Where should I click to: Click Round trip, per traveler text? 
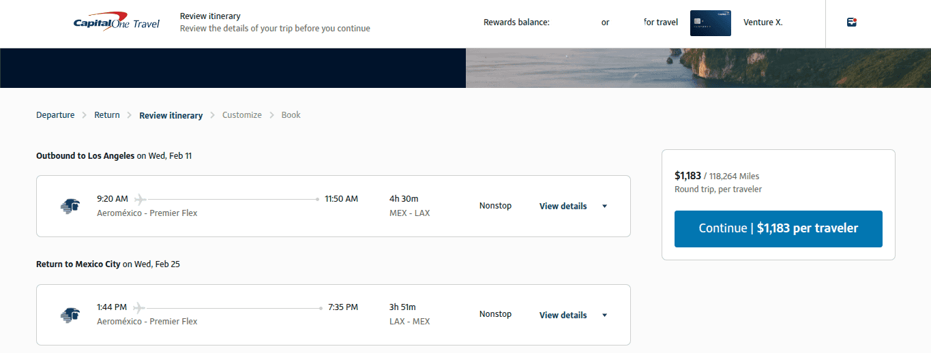pos(718,189)
